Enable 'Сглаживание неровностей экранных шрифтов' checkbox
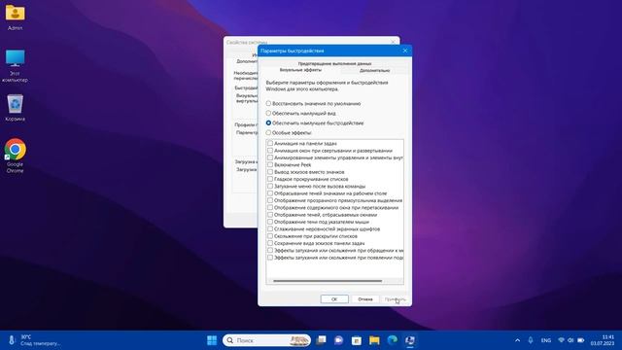Screen dimensions: 622x350 pyautogui.click(x=270, y=229)
